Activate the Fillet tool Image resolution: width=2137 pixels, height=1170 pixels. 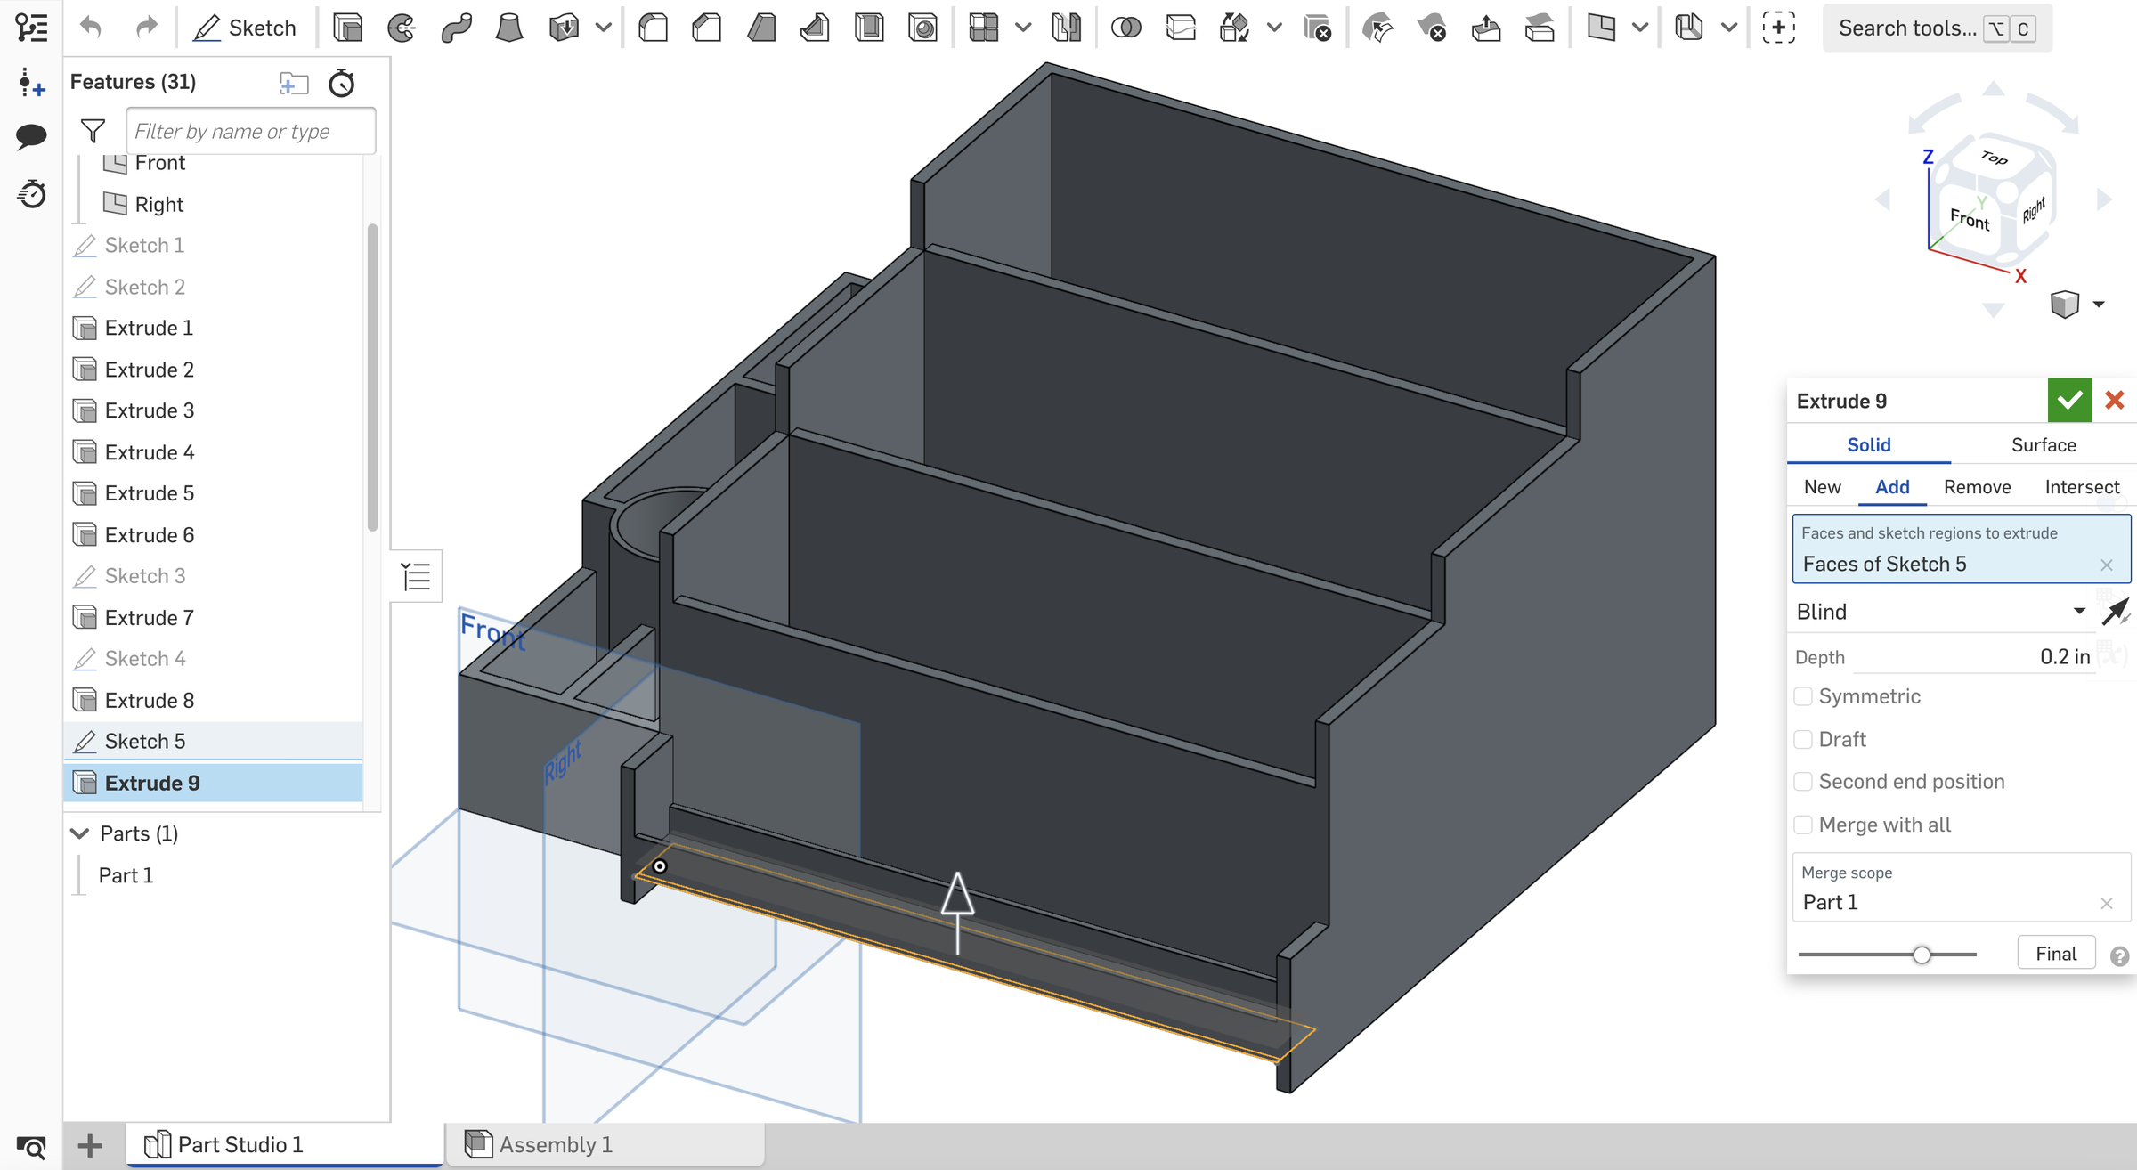tap(653, 27)
